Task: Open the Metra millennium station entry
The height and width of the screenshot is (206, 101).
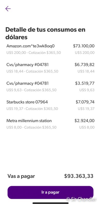Action: coord(50,124)
